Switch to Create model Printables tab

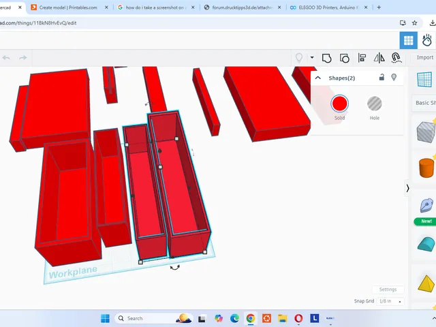(68, 7)
